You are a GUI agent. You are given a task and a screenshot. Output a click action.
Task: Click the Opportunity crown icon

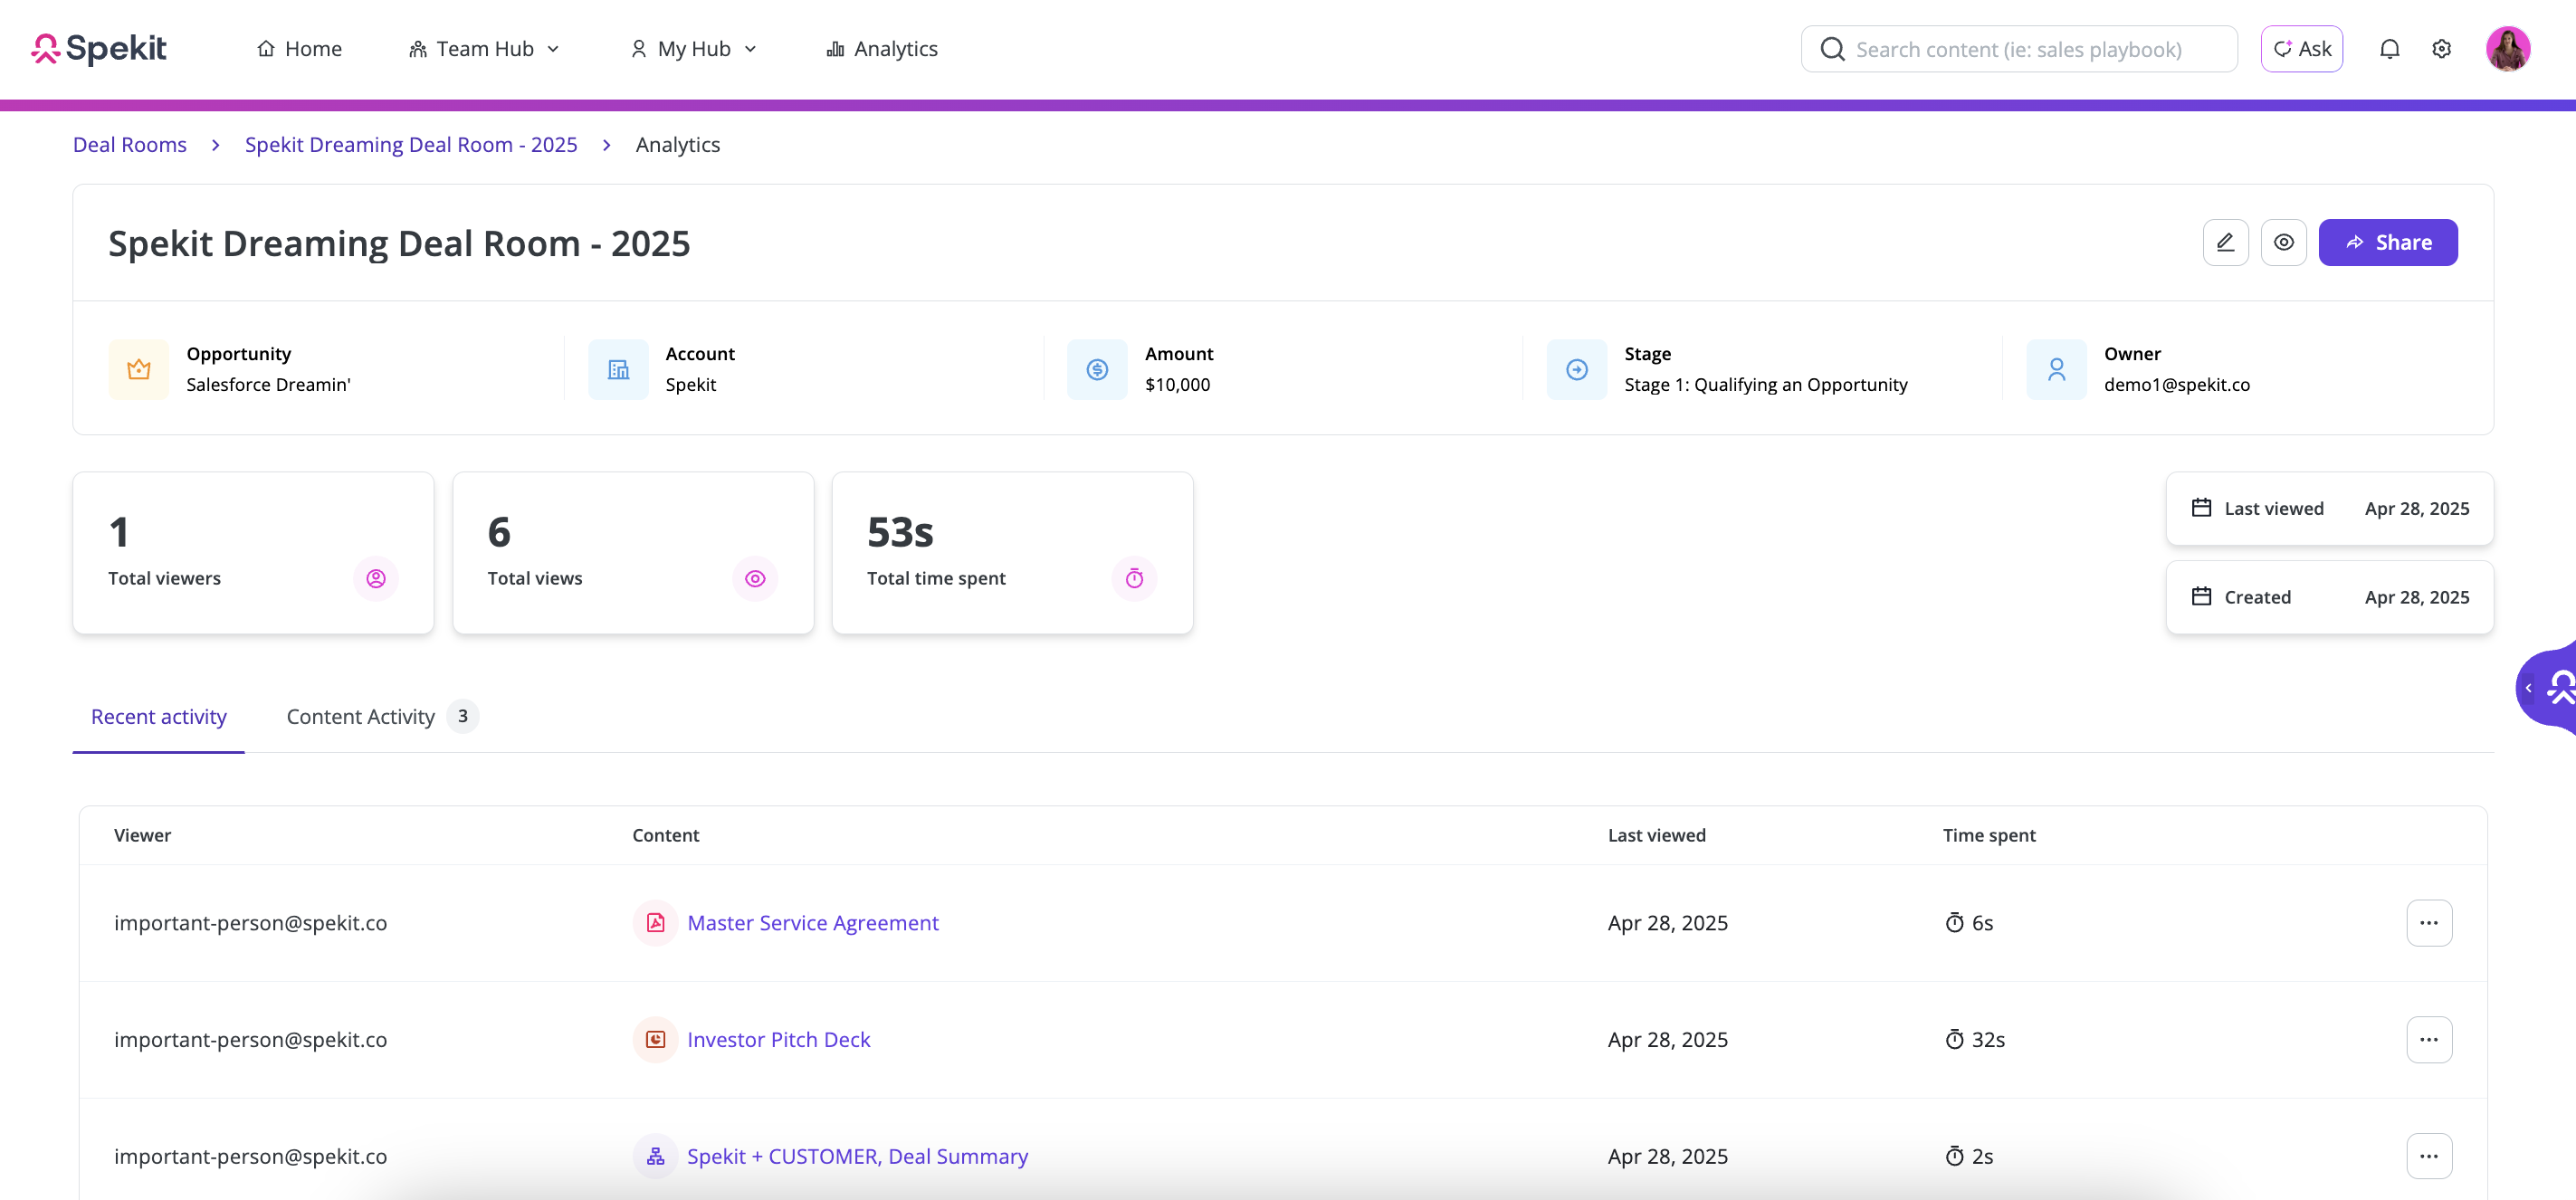pyautogui.click(x=138, y=369)
